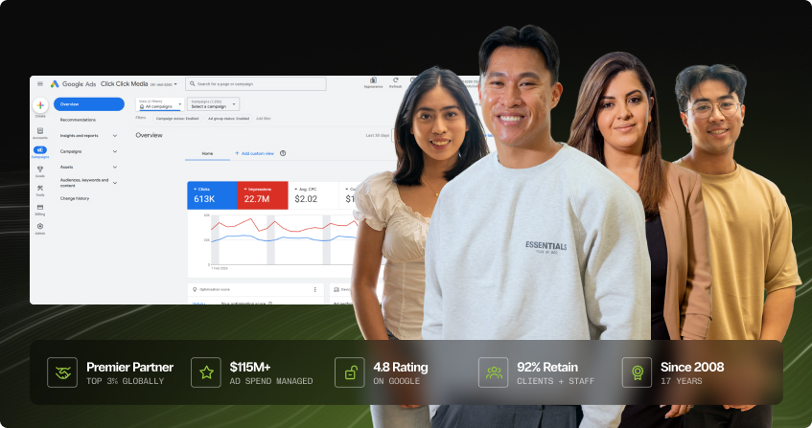
Task: Open Optimisation score card three-dot menu
Action: [314, 290]
